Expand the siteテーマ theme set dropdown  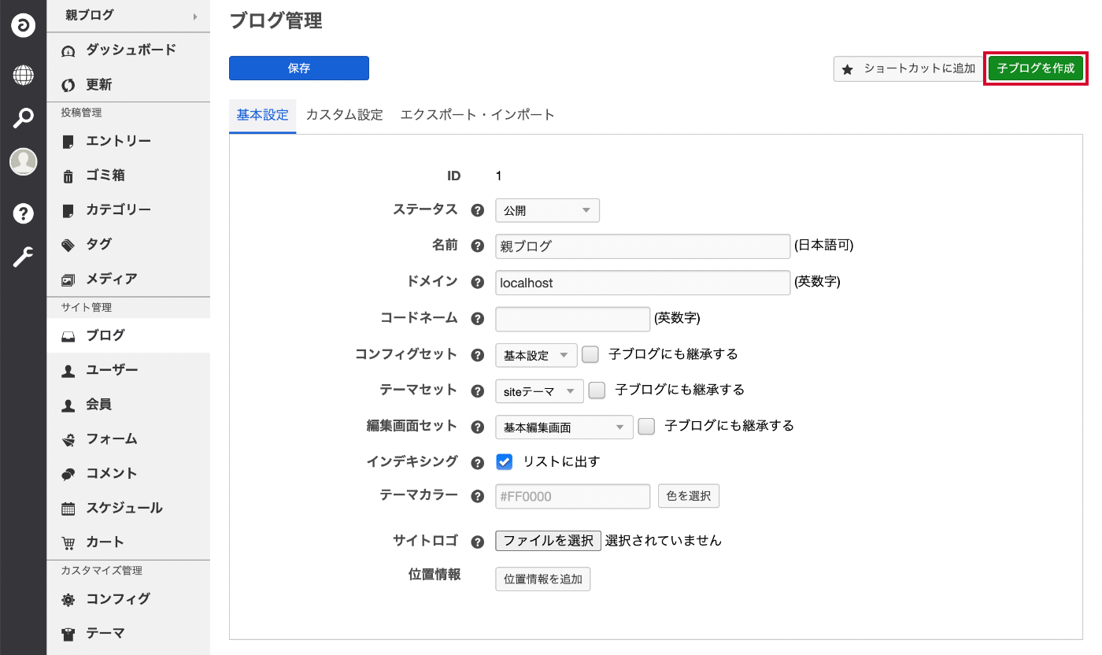[539, 390]
